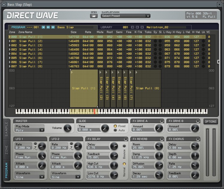Click the FX Delay Feedback knob
Viewport: 224px width, 189px height.
(x=114, y=156)
